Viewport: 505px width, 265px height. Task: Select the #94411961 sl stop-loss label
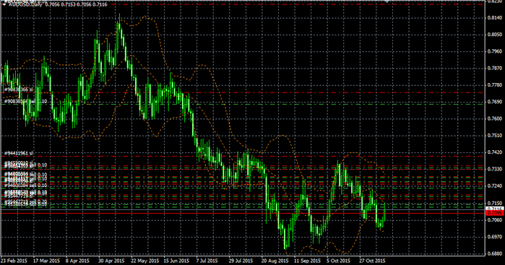coord(19,153)
